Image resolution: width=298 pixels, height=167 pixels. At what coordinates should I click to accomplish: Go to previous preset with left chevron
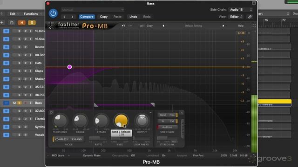(64, 17)
